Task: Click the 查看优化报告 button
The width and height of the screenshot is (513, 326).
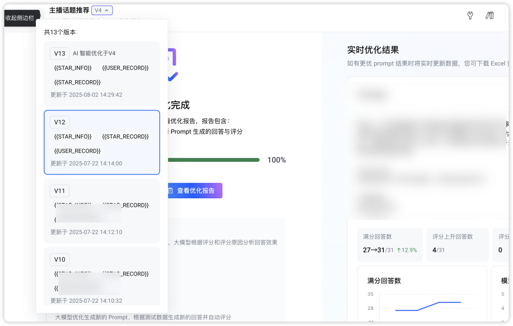Action: coord(194,191)
